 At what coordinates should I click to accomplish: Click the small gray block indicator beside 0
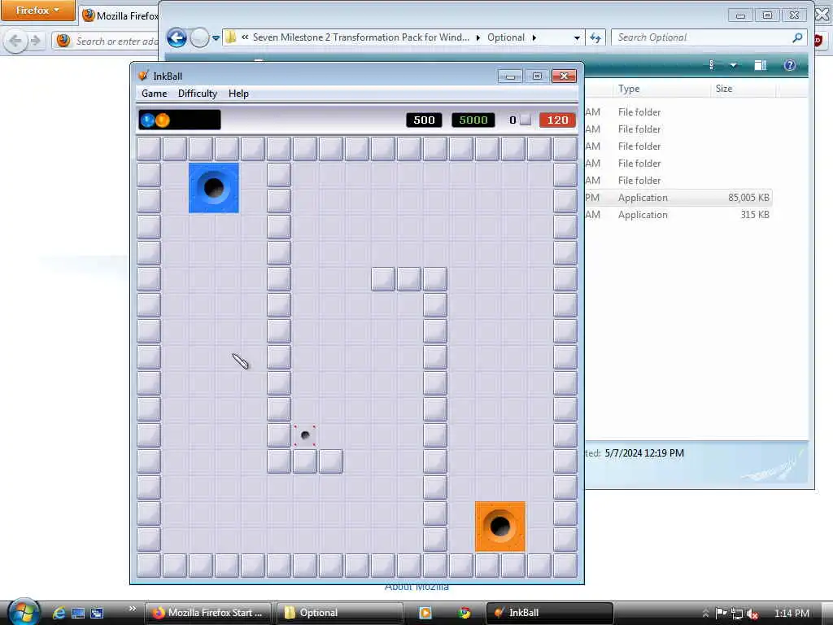[x=526, y=120]
